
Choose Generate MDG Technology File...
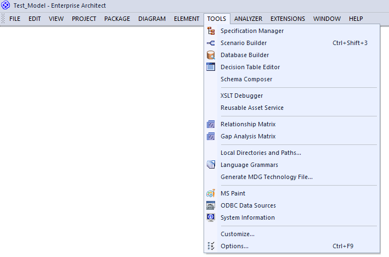click(x=292, y=177)
